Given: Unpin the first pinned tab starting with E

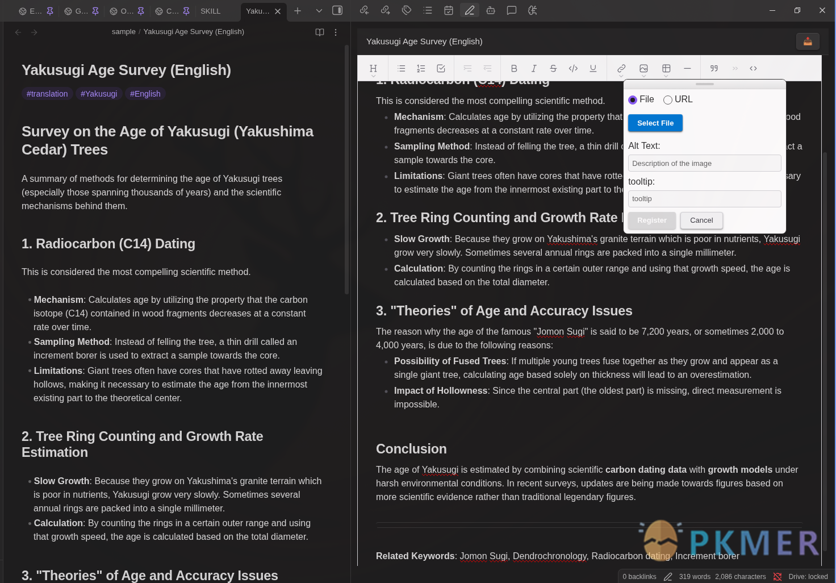Looking at the screenshot, I should [50, 11].
